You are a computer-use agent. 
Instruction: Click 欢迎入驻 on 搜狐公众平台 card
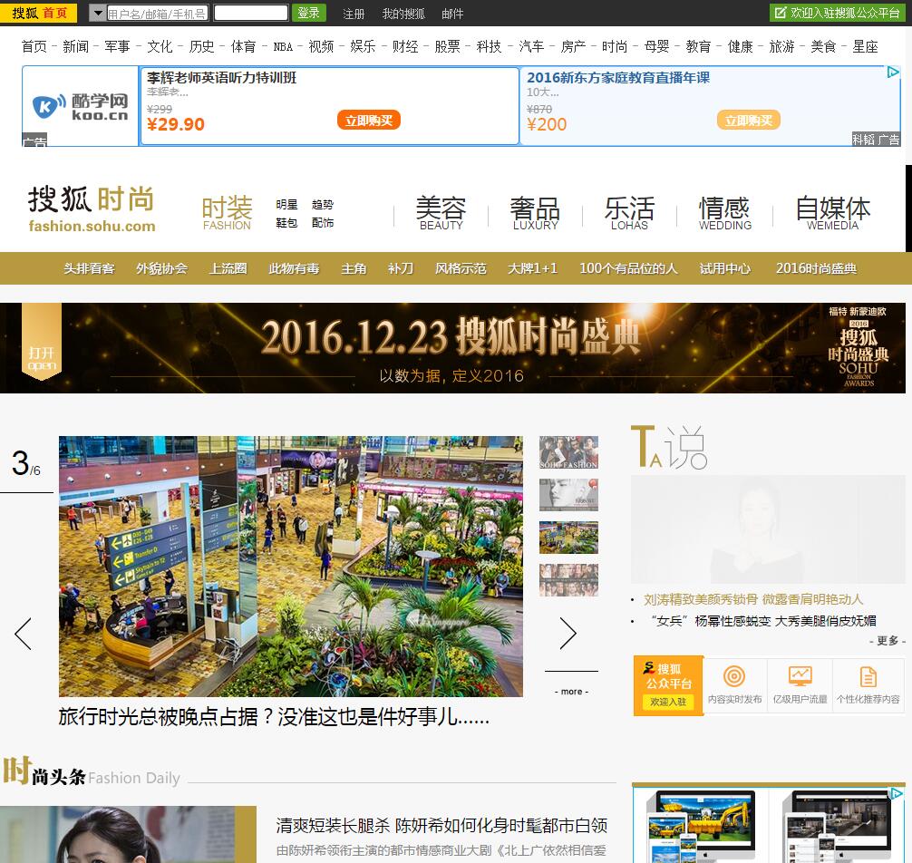(668, 702)
